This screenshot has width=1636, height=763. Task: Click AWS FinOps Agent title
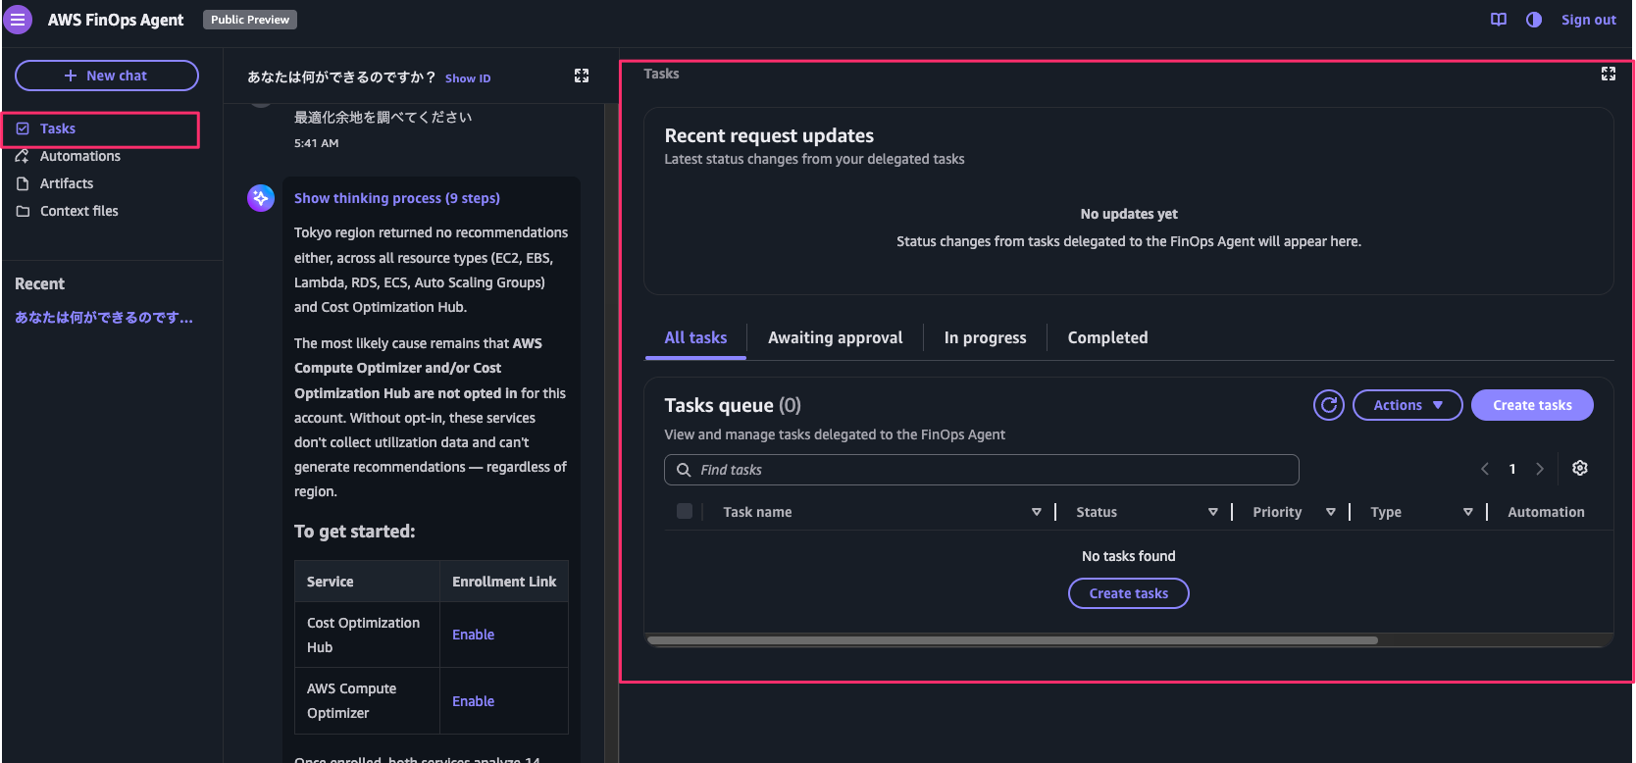(116, 20)
